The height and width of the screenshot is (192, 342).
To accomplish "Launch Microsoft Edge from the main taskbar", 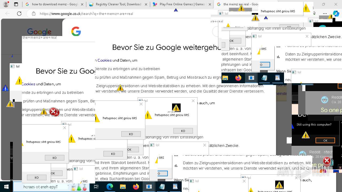I will (110, 187).
